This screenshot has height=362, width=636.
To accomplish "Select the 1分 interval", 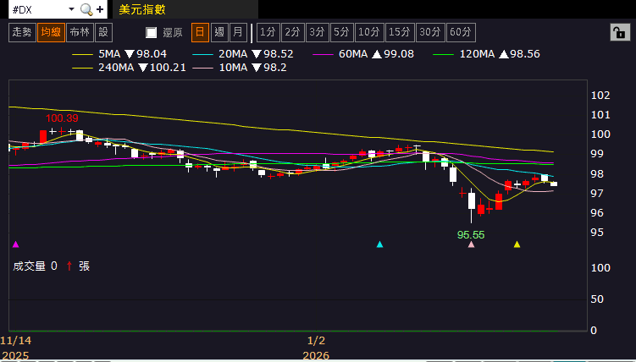I will pyautogui.click(x=268, y=32).
